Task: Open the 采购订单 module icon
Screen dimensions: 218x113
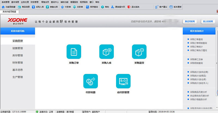Action: [x=74, y=52]
